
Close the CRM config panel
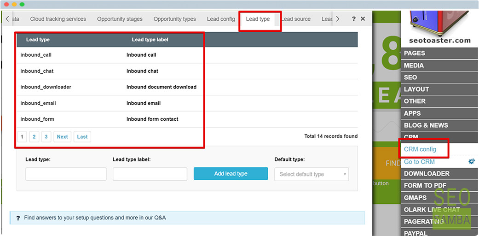(x=363, y=19)
